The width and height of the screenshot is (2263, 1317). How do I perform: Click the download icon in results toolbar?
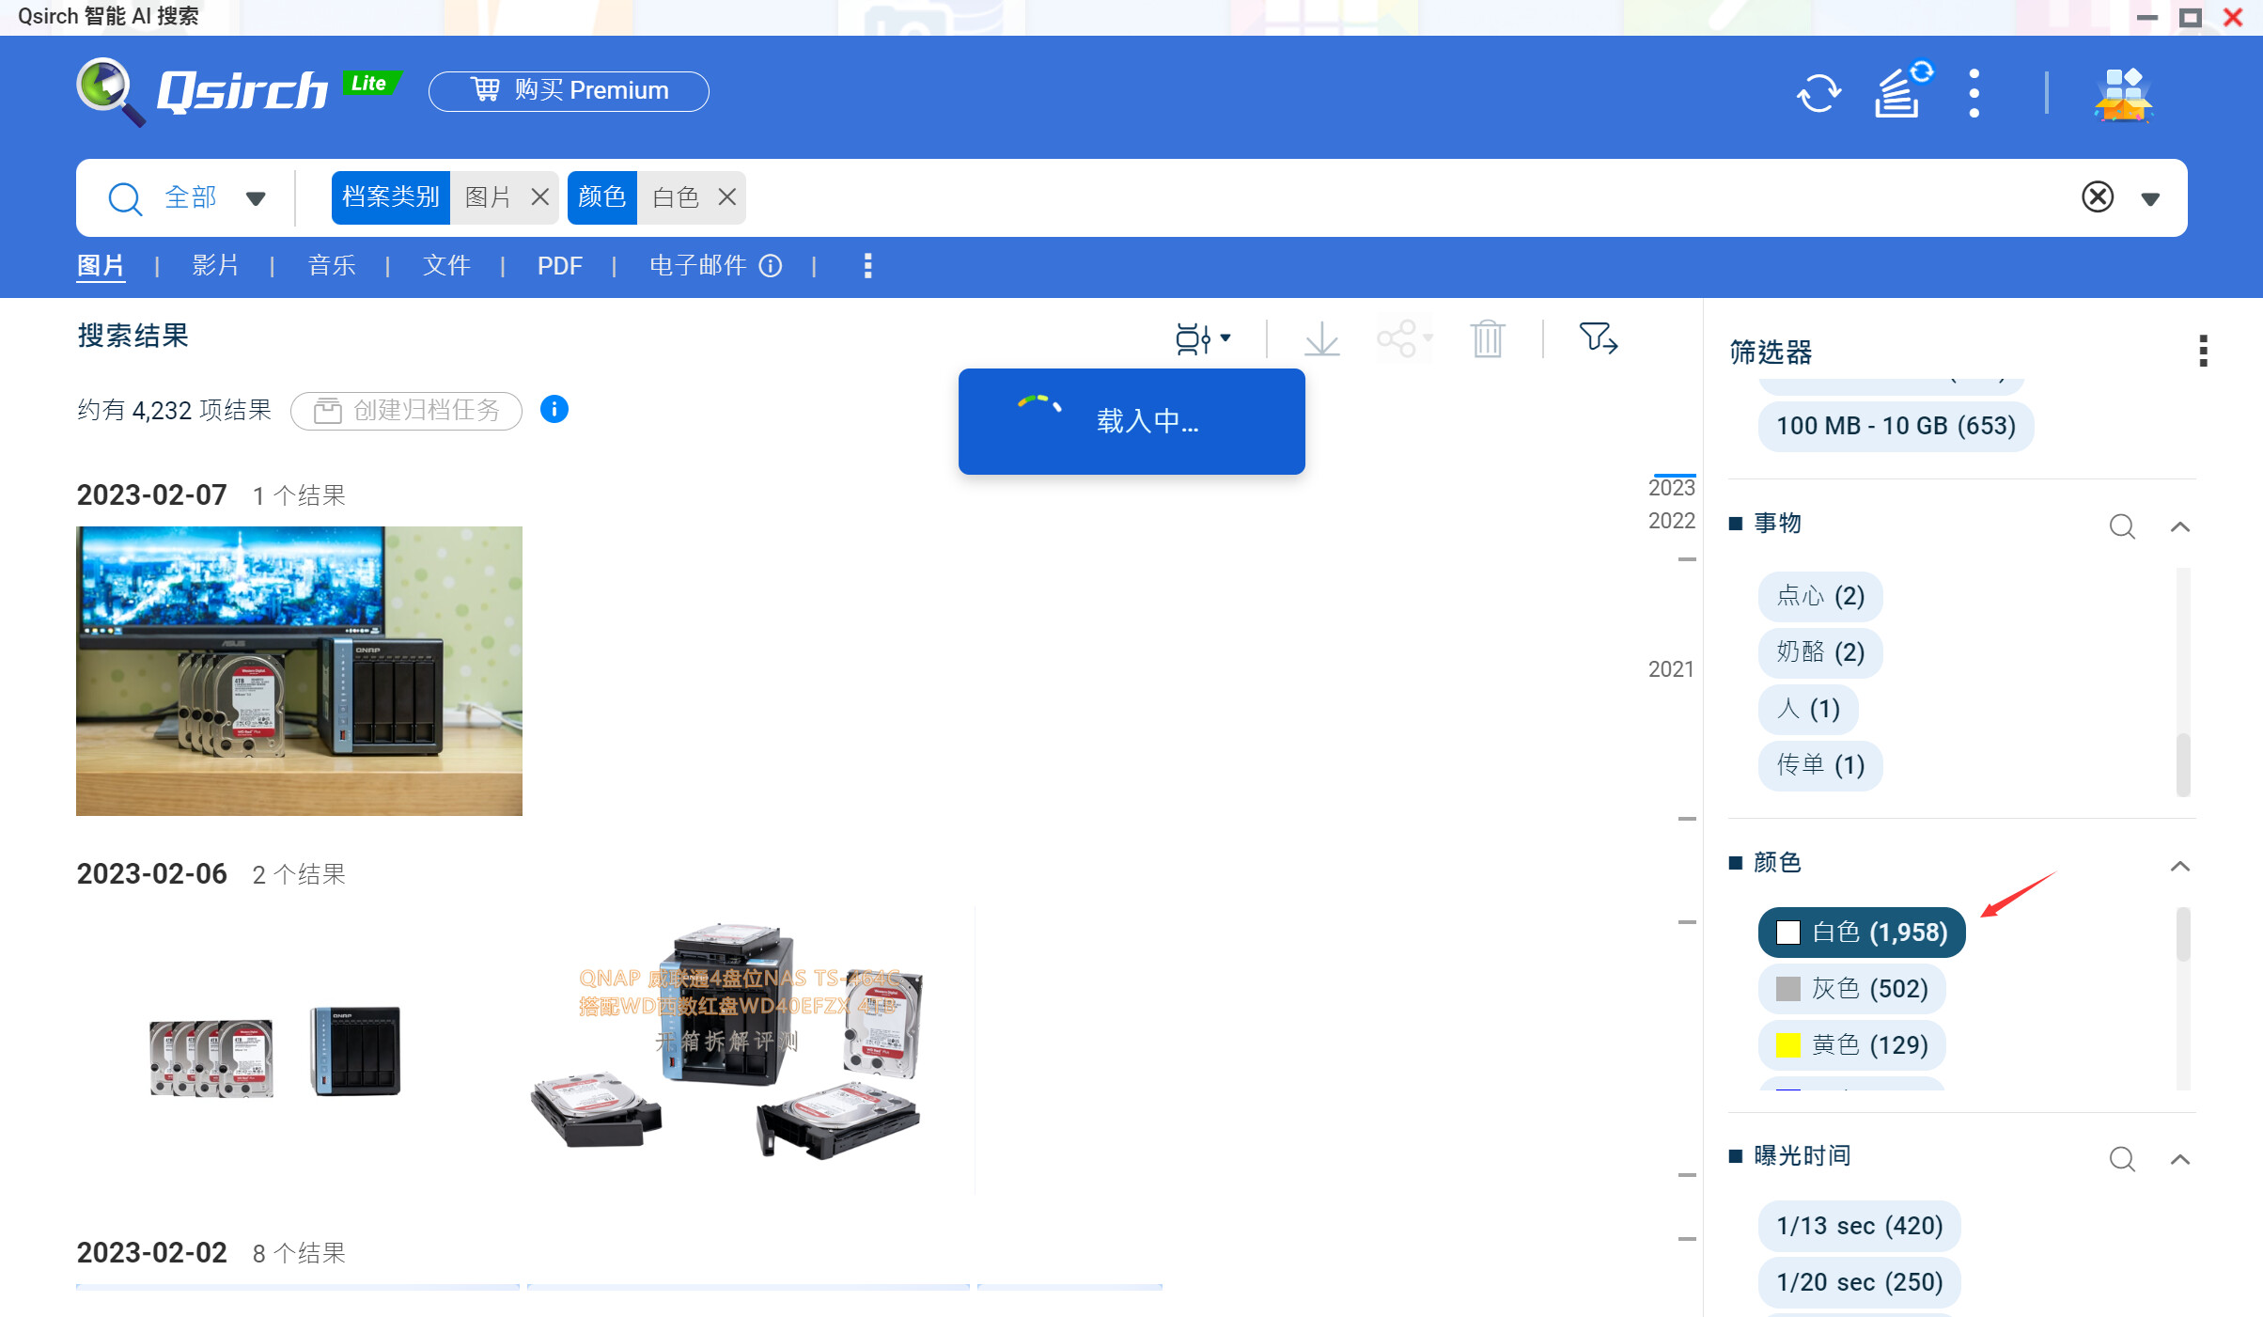[x=1321, y=338]
